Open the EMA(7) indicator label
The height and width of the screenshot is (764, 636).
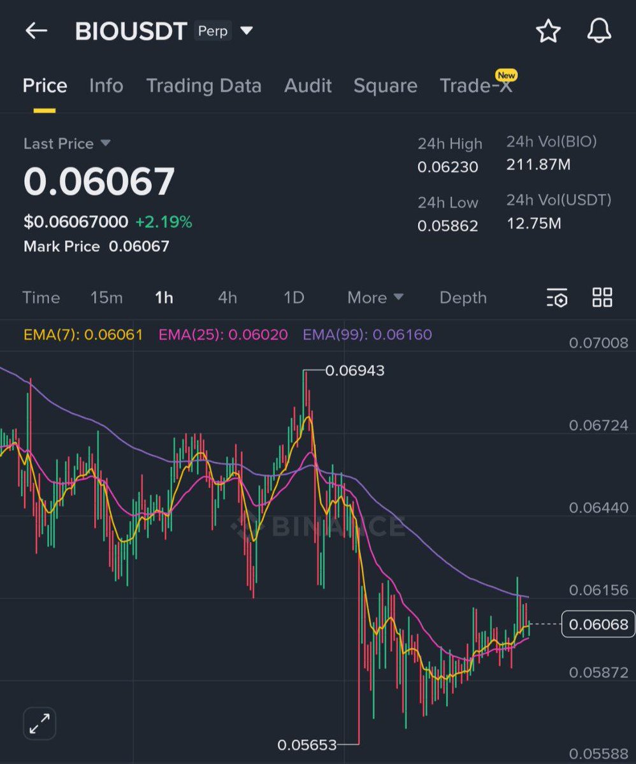click(x=83, y=334)
